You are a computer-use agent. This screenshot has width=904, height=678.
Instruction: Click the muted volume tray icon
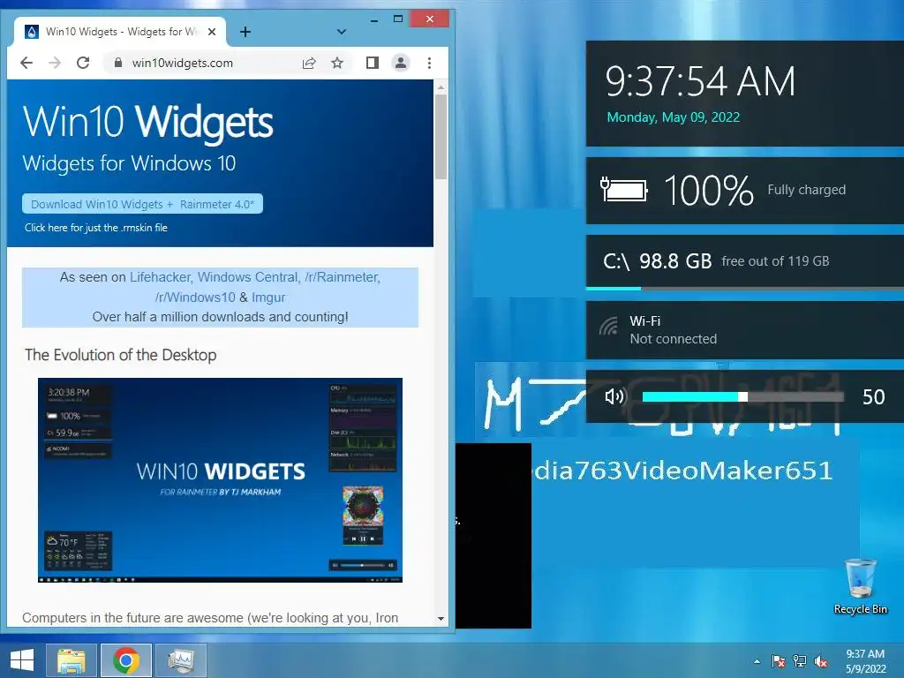(821, 661)
